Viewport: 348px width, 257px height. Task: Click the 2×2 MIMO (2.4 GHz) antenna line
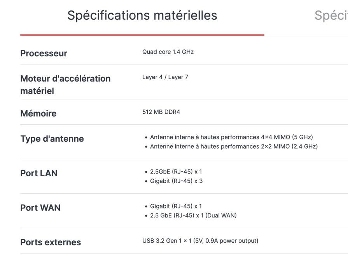click(234, 147)
